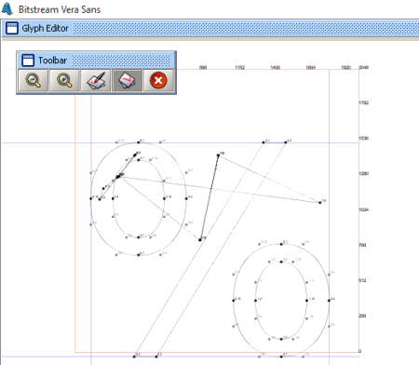Viewport: 419px width, 365px height.
Task: Open the Glyph Editor window system icon
Action: (12, 28)
